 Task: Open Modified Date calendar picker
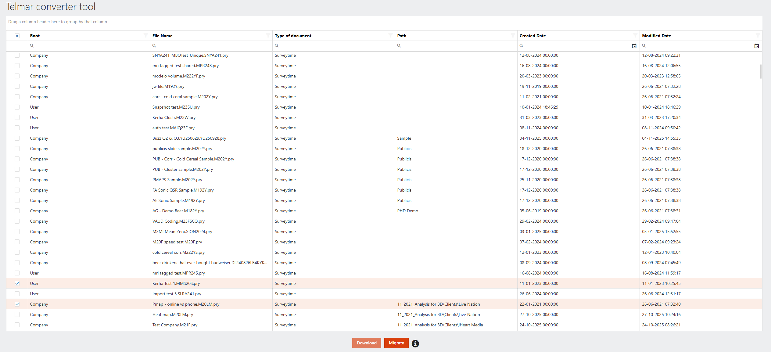coord(757,46)
